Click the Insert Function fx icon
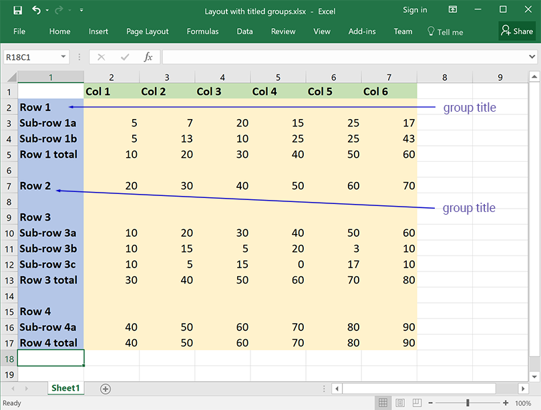This screenshot has height=410, width=541. point(148,57)
